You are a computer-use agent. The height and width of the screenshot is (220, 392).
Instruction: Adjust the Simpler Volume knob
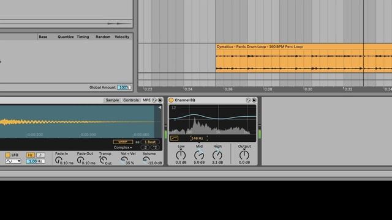tap(146, 160)
